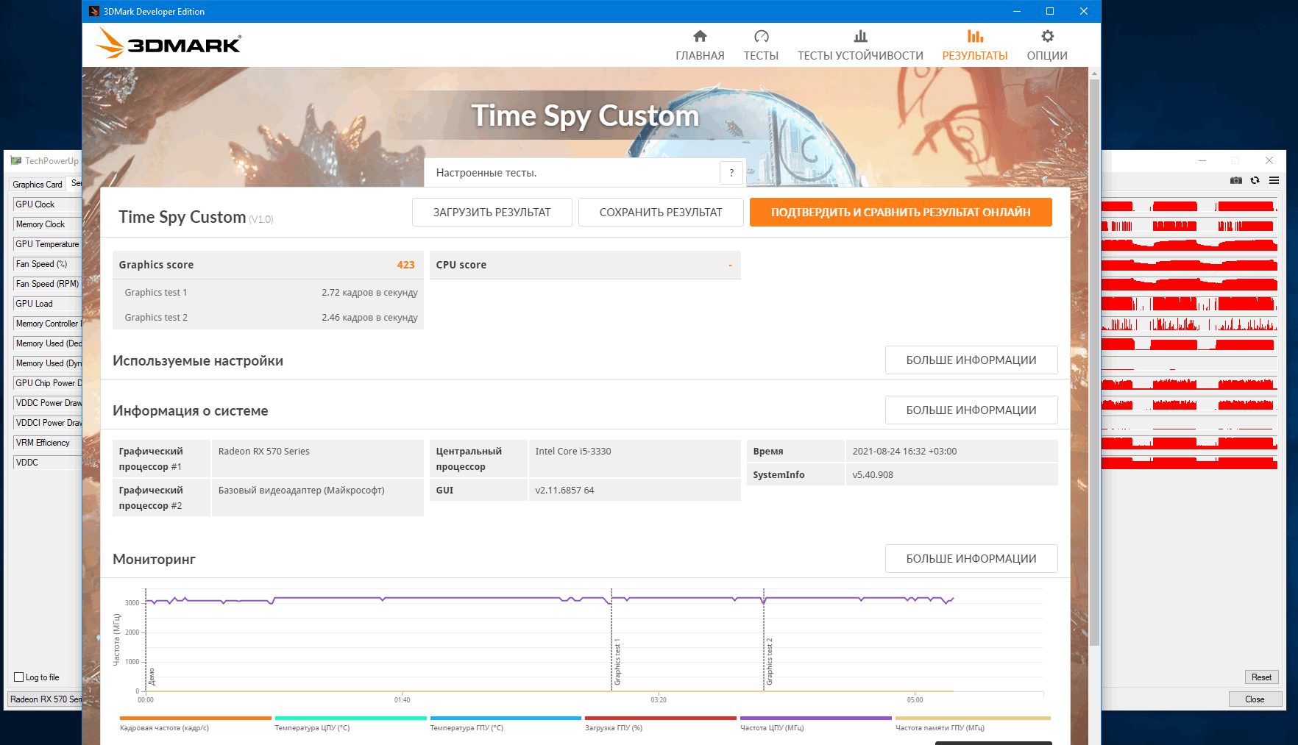Click Memory Clock sensor in GPU-Z
1298x745 pixels.
coord(47,224)
